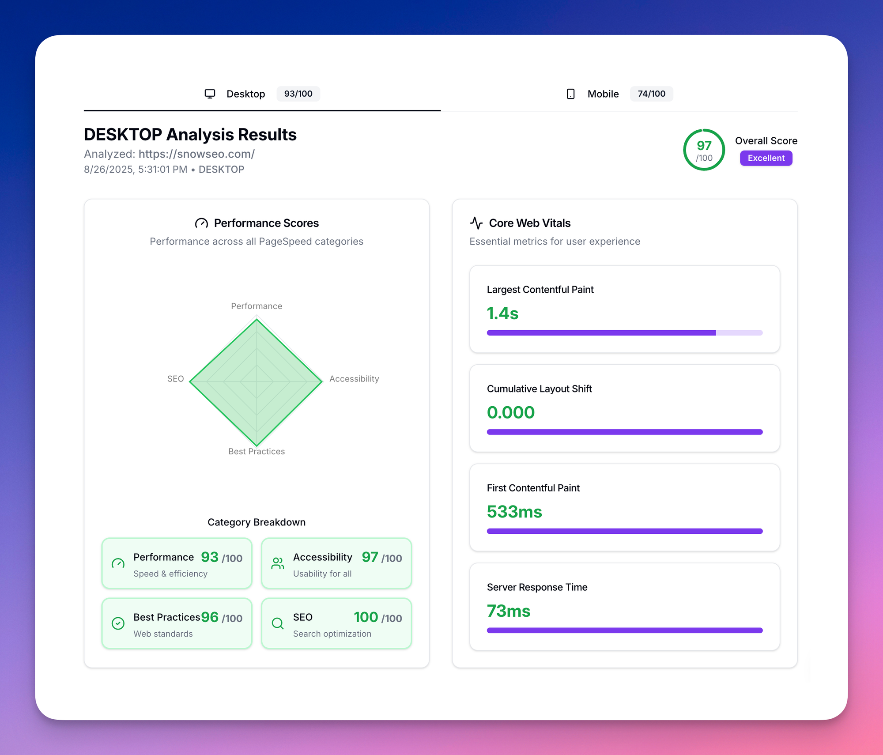Open the analyzed URL snowseo.com

196,154
